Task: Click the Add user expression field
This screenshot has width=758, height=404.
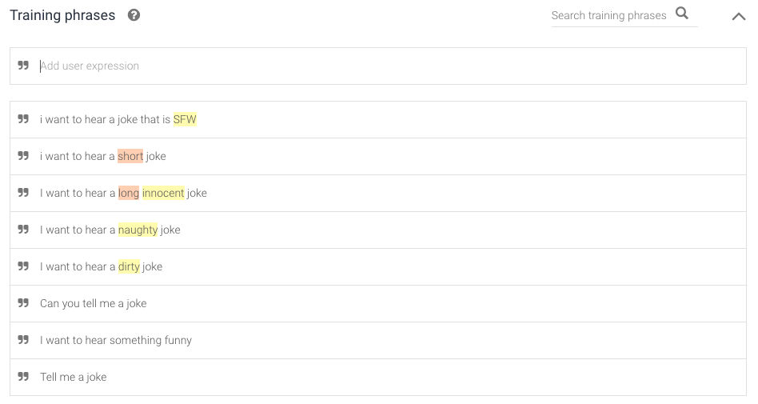Action: 378,66
